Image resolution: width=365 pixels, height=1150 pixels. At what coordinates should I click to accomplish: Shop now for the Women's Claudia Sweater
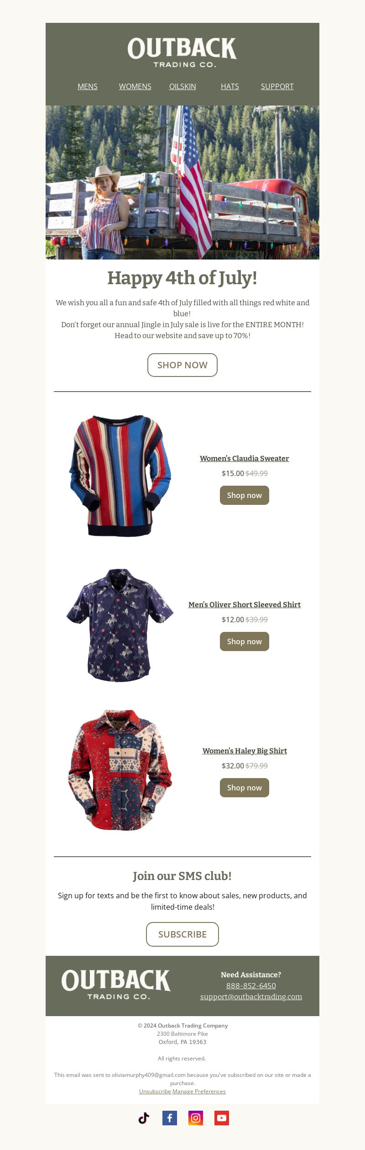(245, 495)
